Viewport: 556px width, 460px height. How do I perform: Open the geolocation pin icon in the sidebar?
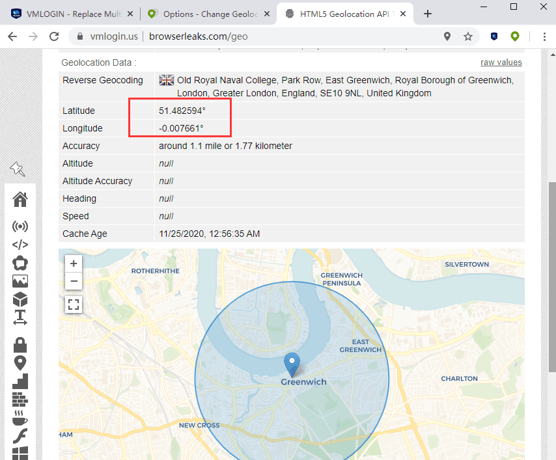[20, 363]
